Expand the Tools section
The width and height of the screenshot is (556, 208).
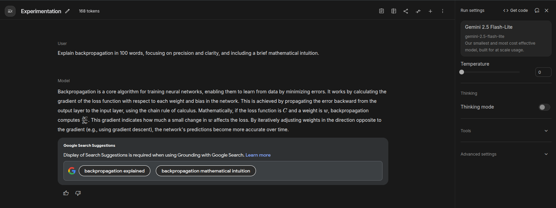pyautogui.click(x=506, y=131)
